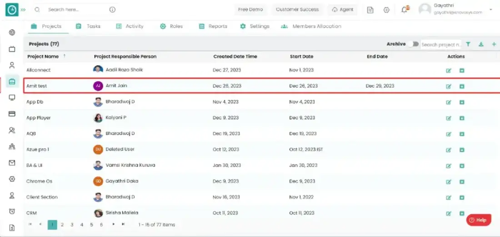Click the search magnifier icon
This screenshot has height=237, width=500.
click(x=37, y=10)
